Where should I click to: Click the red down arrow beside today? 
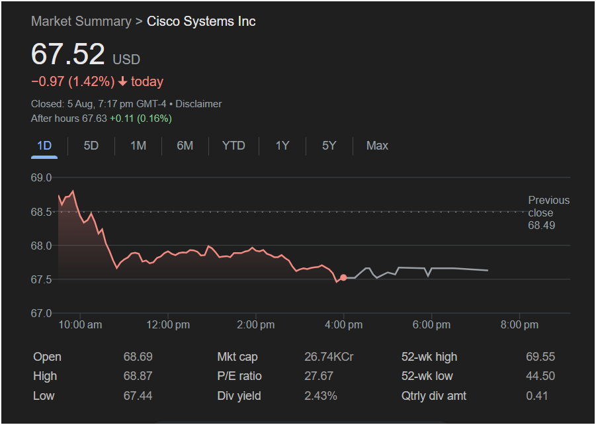(x=122, y=81)
